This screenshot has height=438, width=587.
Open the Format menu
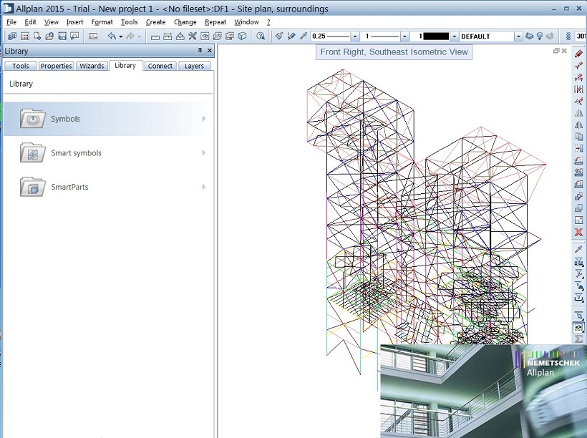coord(102,22)
